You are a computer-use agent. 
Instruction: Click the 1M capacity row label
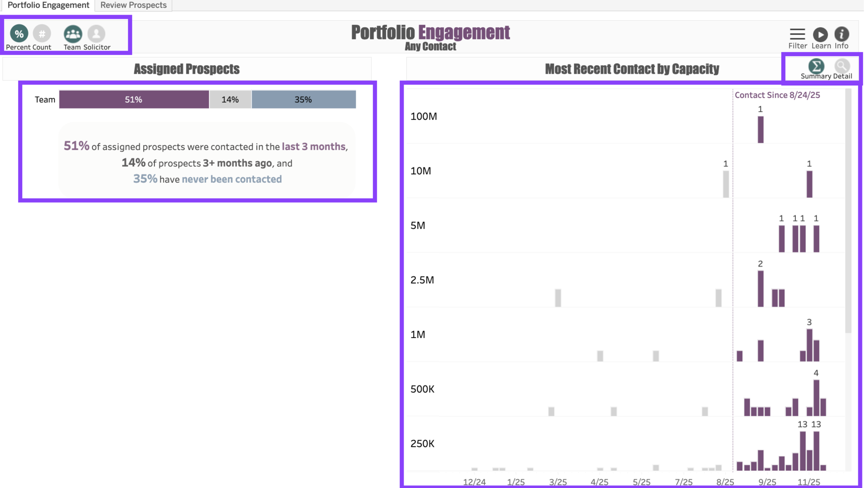click(x=418, y=334)
